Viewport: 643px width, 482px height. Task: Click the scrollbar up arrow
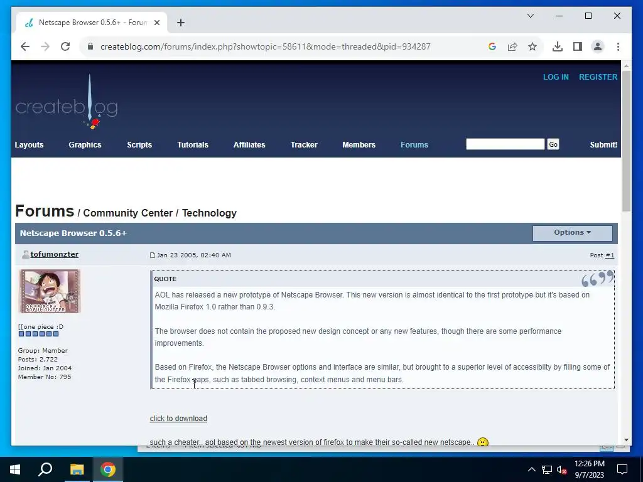click(626, 65)
